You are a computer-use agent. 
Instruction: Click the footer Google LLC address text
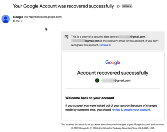point(112,128)
